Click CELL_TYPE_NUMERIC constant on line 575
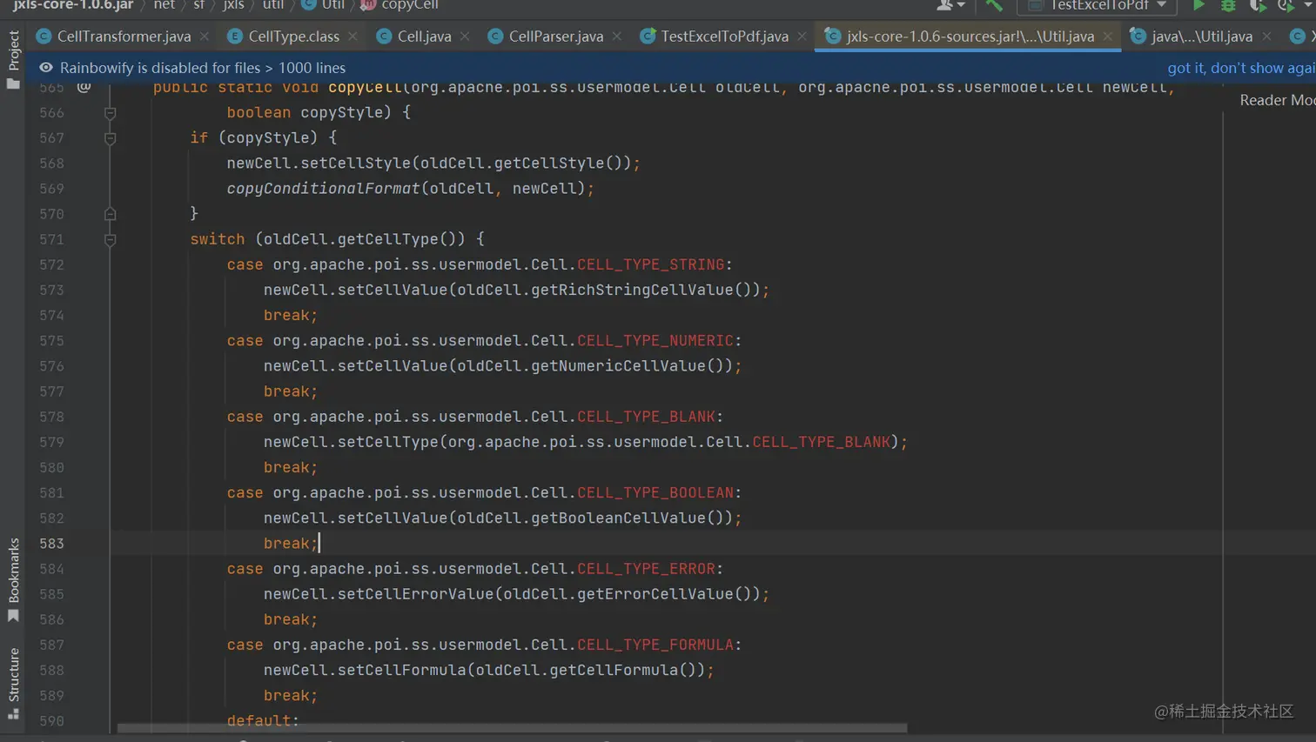The image size is (1316, 742). (x=655, y=341)
